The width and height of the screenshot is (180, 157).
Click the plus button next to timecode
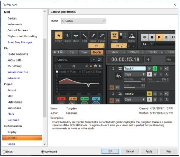coord(148,59)
